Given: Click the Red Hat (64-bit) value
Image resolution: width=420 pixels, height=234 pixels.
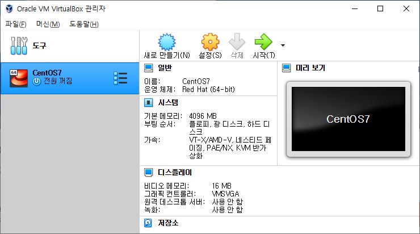Looking at the screenshot, I should [208, 89].
